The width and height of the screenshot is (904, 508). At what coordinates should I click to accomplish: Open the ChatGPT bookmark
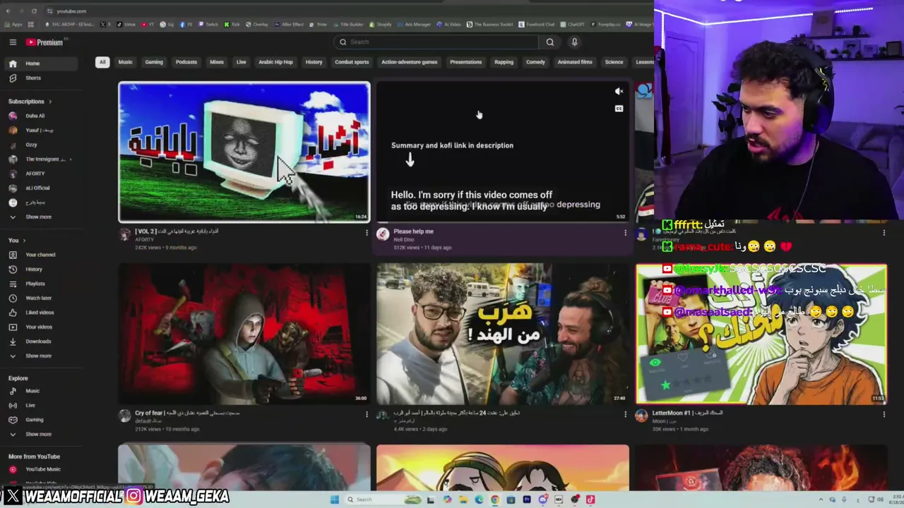pos(572,25)
